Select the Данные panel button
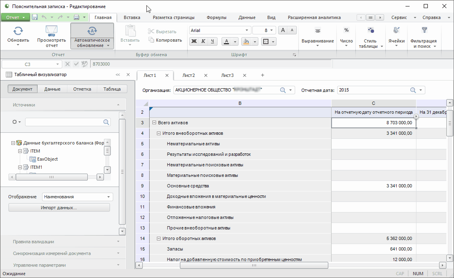 click(x=53, y=89)
